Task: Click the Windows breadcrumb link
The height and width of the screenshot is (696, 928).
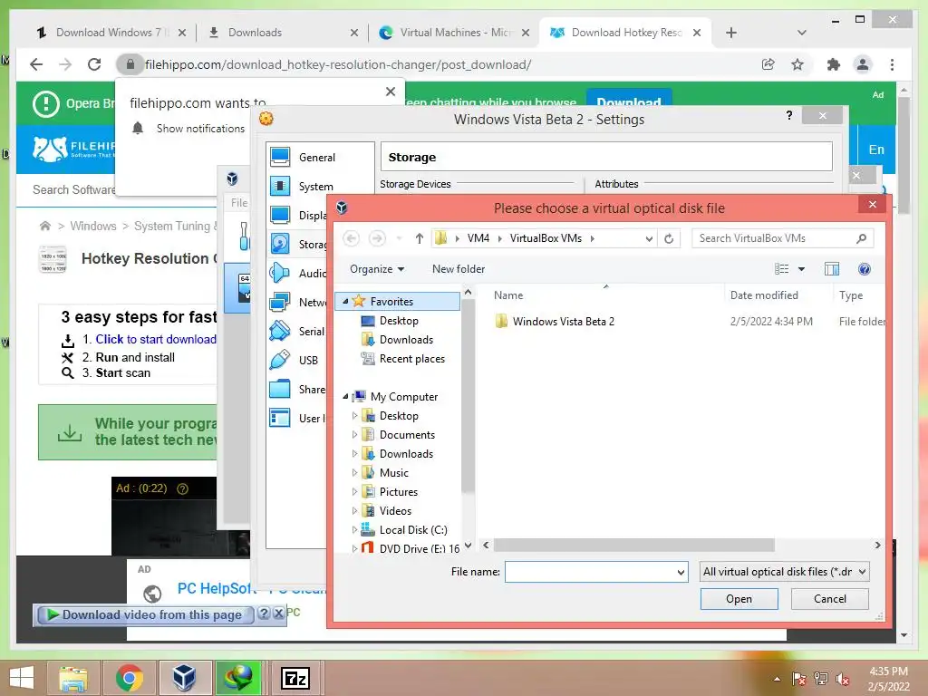Action: pyautogui.click(x=93, y=226)
